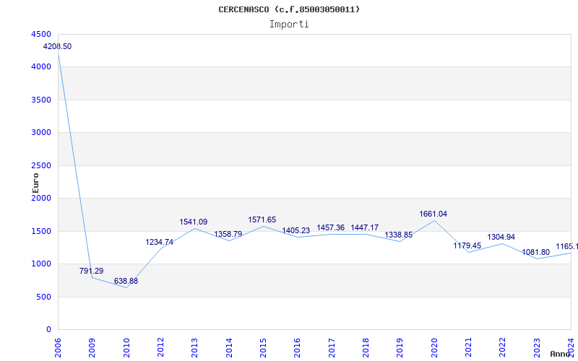Click the chart title CERCENASCO (c.f.85003050011)
The image size is (578, 361).
pyautogui.click(x=289, y=9)
